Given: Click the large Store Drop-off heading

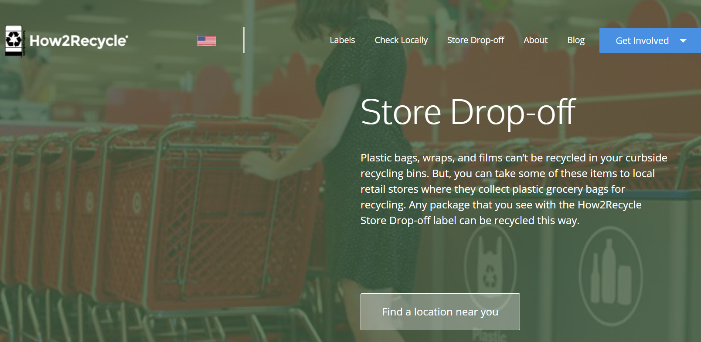Looking at the screenshot, I should click(468, 112).
